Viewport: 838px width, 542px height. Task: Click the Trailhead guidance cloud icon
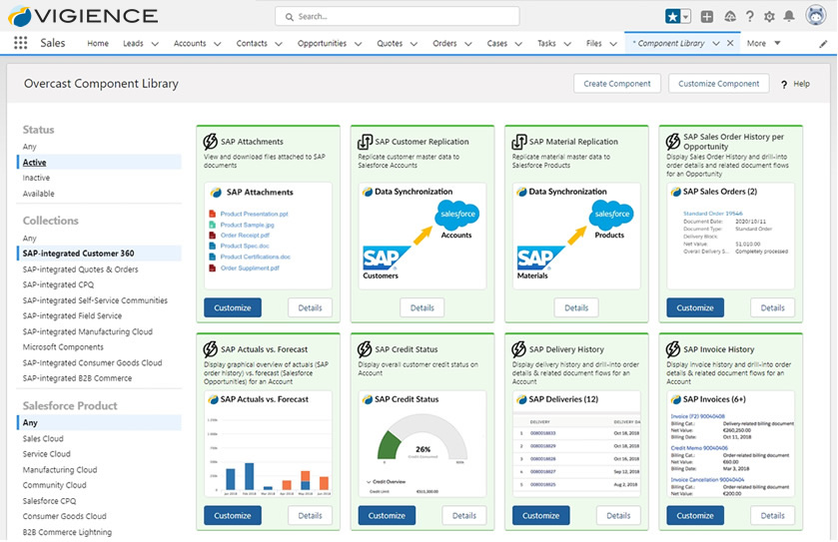(x=730, y=17)
